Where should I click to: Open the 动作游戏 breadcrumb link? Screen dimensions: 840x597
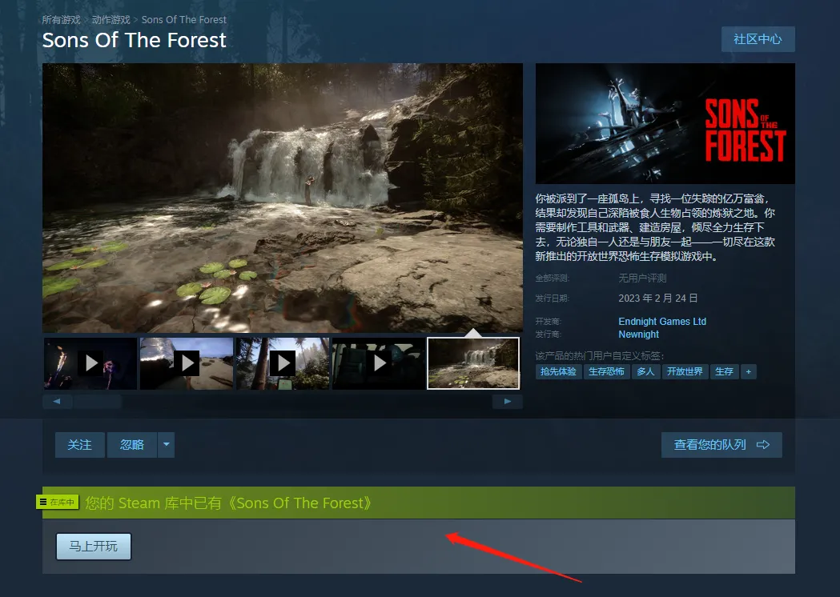pos(111,20)
